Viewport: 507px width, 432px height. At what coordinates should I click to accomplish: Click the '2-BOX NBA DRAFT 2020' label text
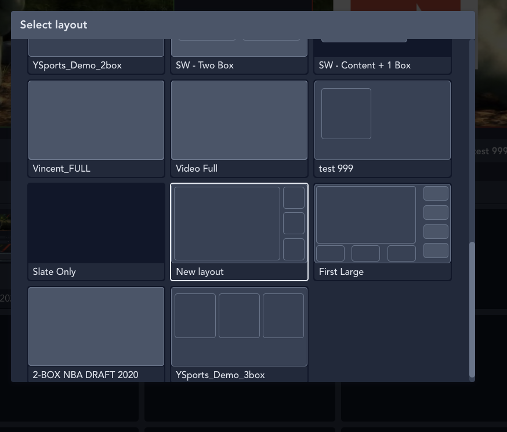tap(85, 375)
